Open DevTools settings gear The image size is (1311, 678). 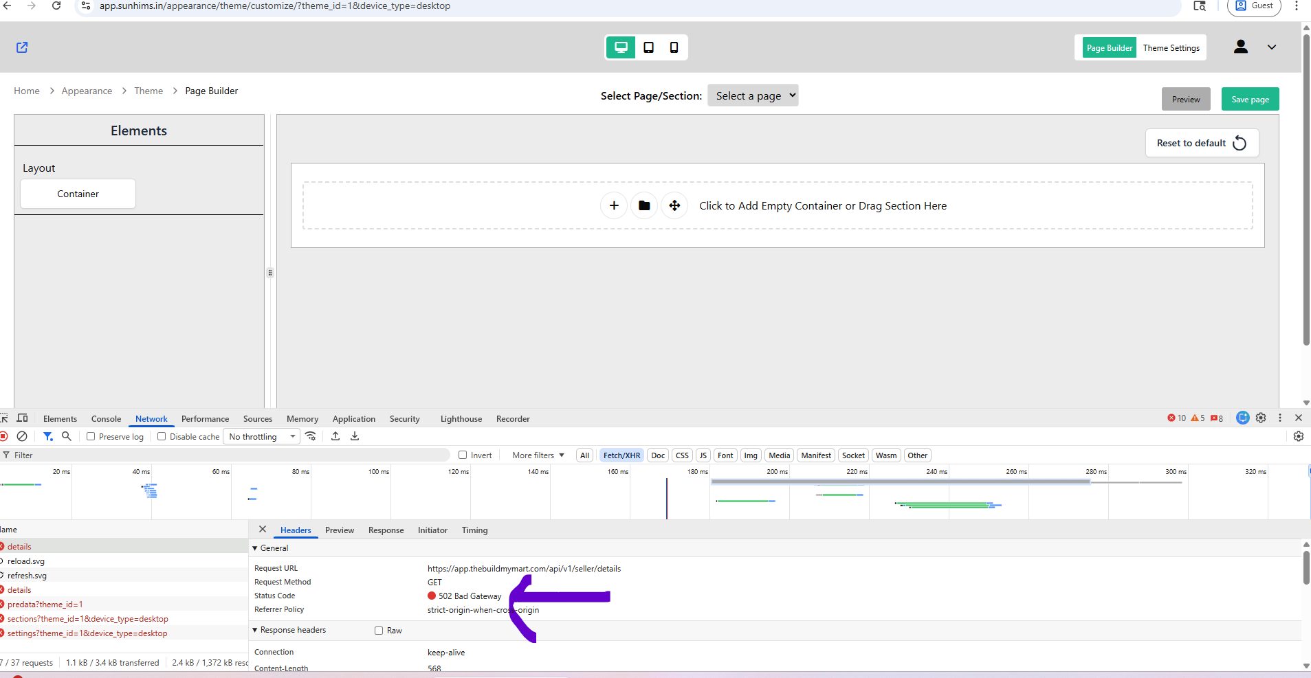point(1261,418)
